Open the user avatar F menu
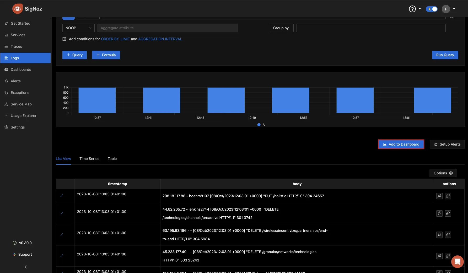Screen dimensions: 468x273 tap(446, 9)
